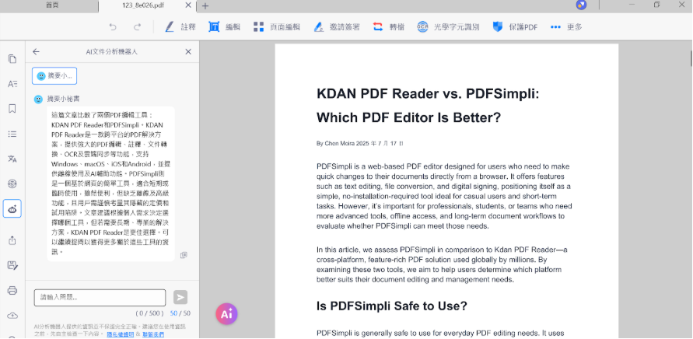Start 光學字元識別 OCR
693x339 pixels.
448,27
